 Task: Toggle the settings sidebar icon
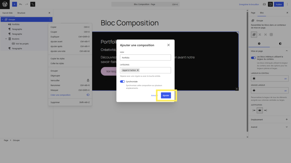pos(270,4)
